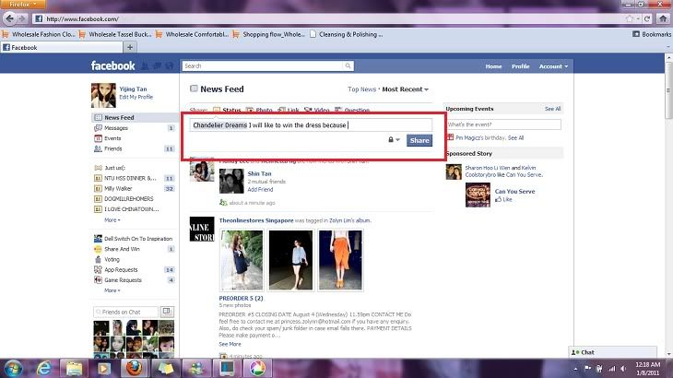Bookmark this page with the star icon
673x378 pixels.
click(630, 18)
